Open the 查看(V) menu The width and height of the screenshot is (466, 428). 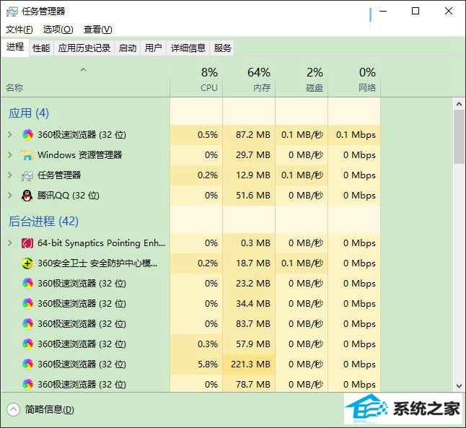tap(98, 30)
